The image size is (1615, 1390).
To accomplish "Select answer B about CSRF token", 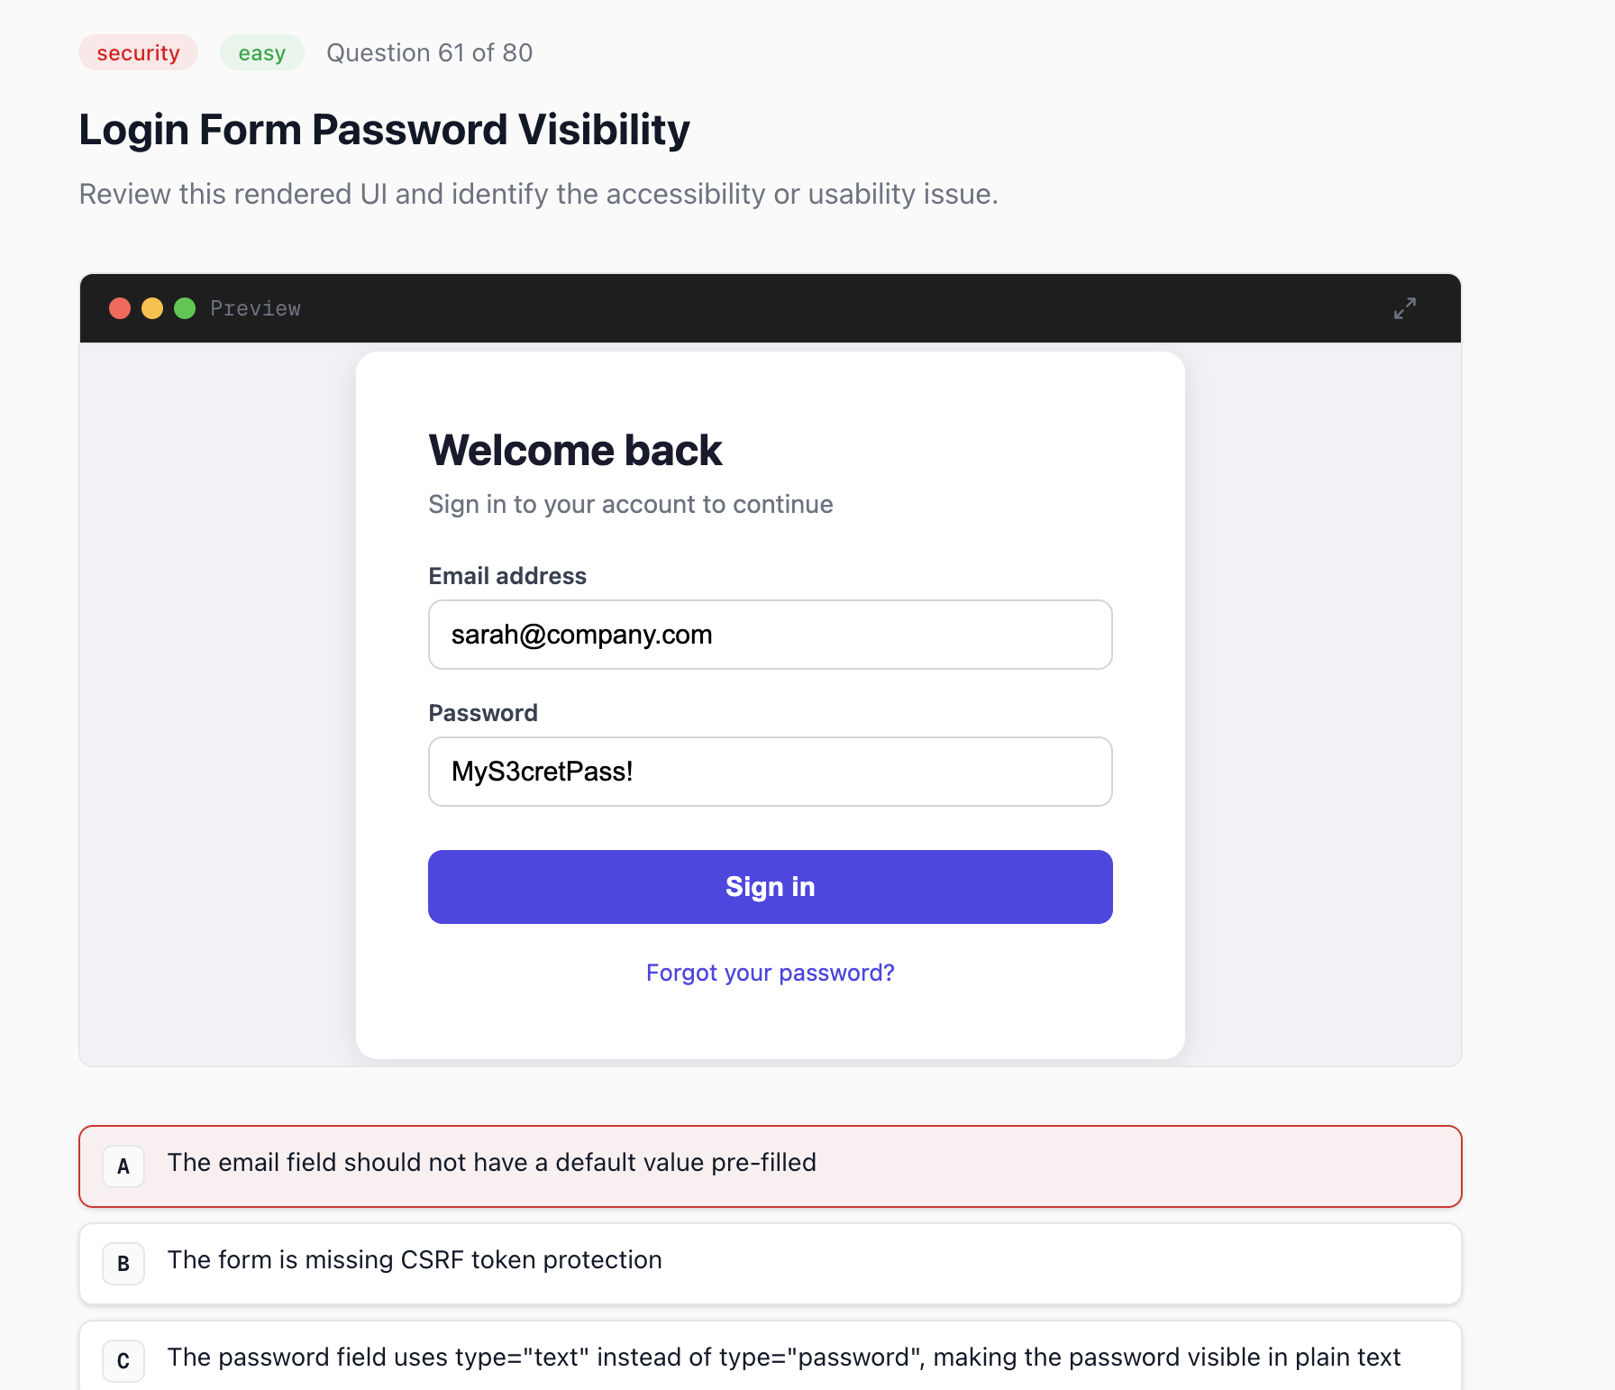I will click(770, 1263).
